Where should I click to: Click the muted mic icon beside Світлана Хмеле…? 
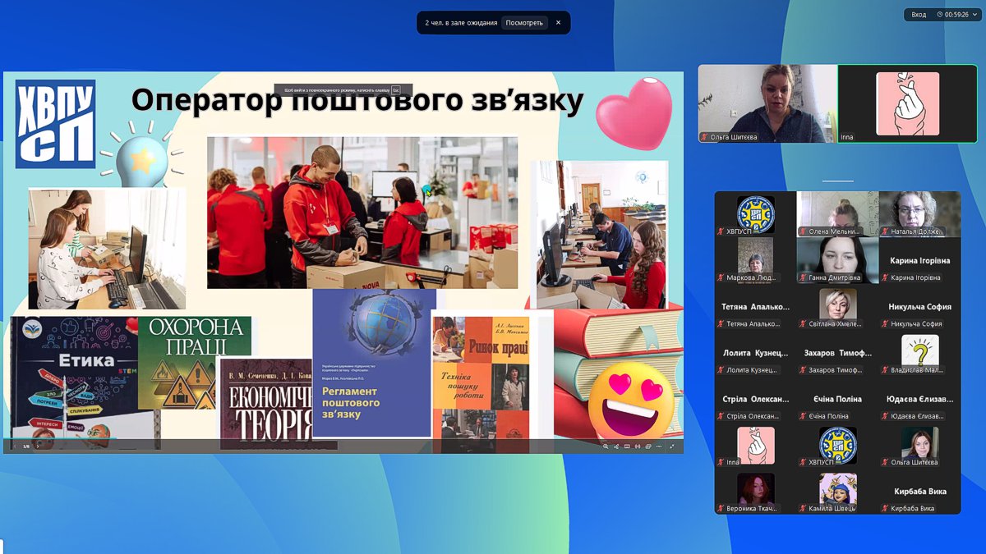(804, 323)
